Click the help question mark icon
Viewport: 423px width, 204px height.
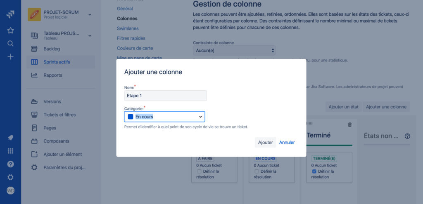point(11,164)
